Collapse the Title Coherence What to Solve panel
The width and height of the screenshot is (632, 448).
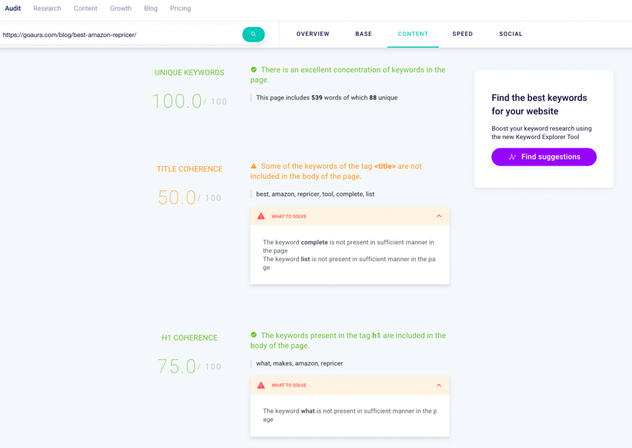click(439, 216)
